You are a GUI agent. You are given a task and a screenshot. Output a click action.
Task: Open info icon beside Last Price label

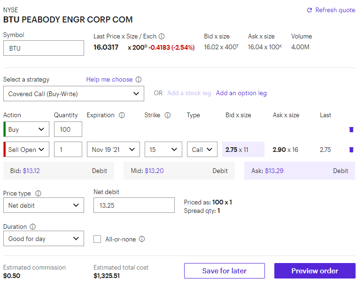162,37
